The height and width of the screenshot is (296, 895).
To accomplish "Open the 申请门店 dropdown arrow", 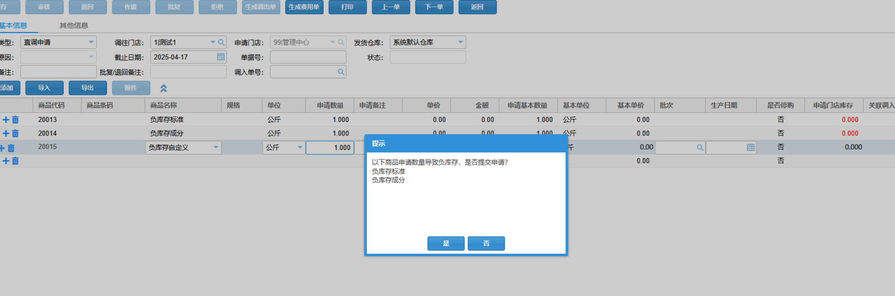I will pos(332,42).
